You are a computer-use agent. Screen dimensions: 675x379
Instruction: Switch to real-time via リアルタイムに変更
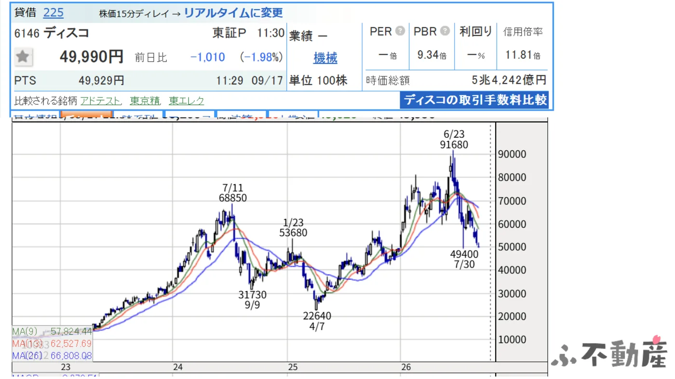point(233,13)
